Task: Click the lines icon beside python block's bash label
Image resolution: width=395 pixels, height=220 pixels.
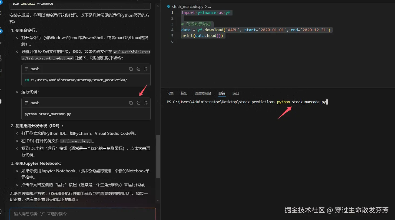Action: pyautogui.click(x=27, y=103)
